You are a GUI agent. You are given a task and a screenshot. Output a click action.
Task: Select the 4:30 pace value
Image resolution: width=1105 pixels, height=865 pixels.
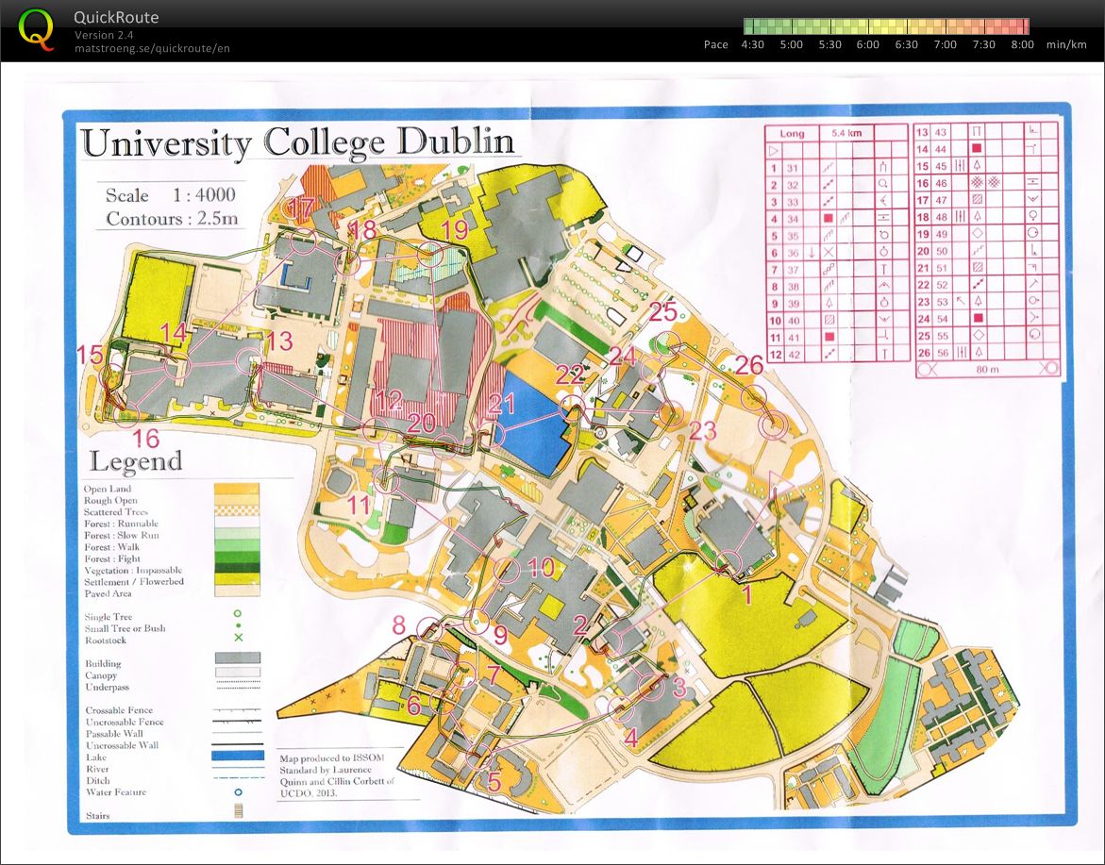[753, 44]
